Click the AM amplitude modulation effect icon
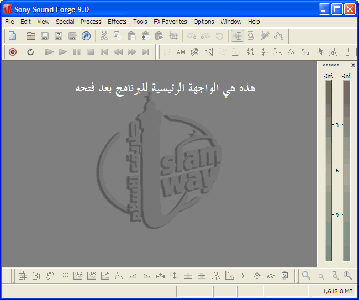Viewport: 359px width, 300px height. pos(181,52)
